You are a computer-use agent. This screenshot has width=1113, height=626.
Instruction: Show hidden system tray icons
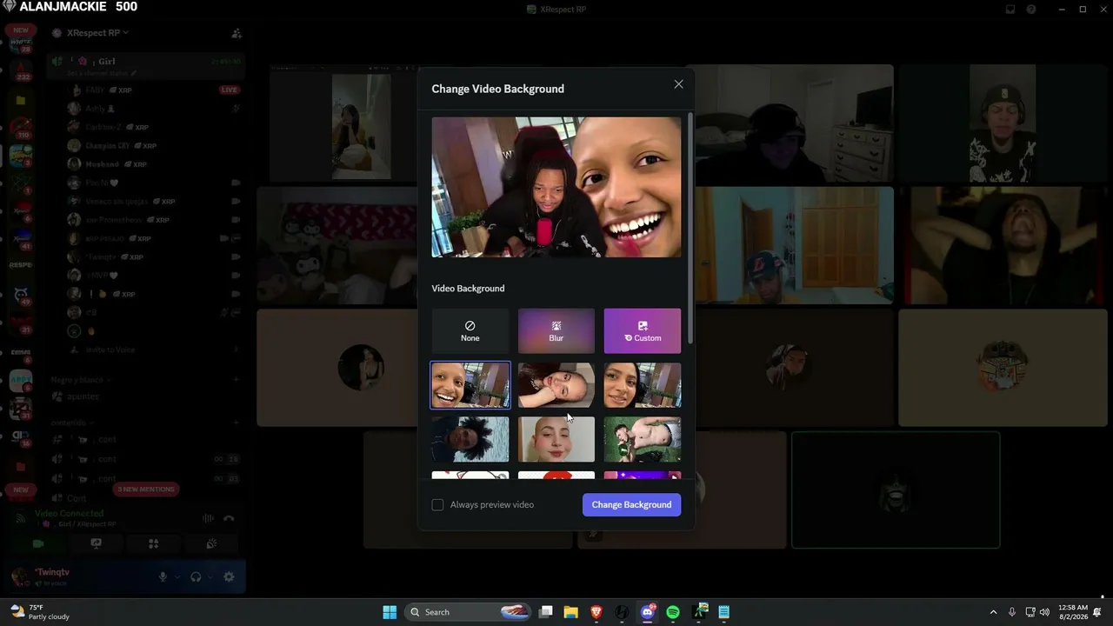tap(993, 612)
